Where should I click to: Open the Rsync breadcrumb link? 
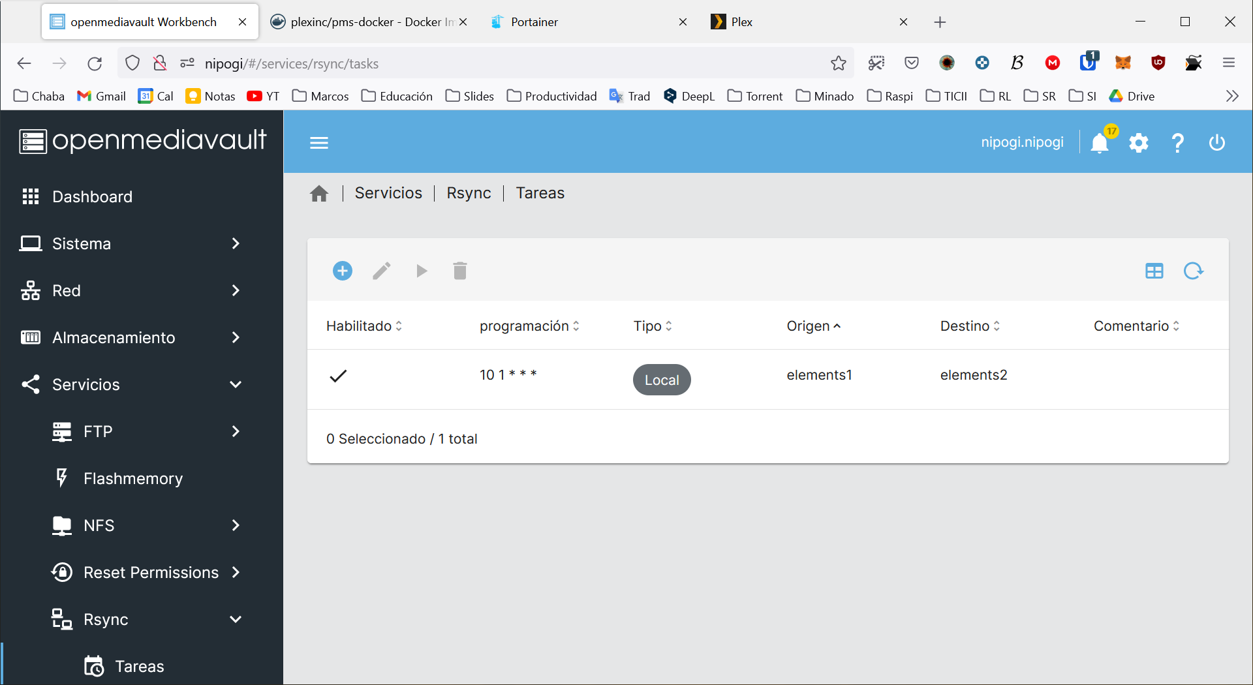coord(469,192)
